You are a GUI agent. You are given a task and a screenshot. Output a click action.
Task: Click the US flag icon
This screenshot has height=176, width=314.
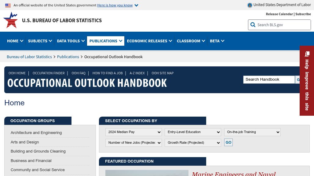click(8, 5)
